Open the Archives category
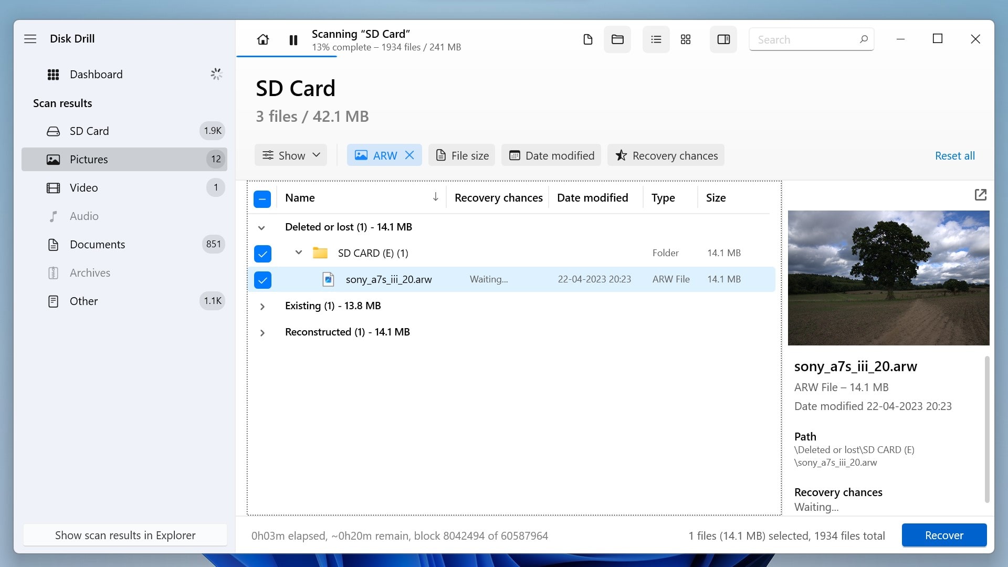The image size is (1008, 567). pyautogui.click(x=124, y=272)
